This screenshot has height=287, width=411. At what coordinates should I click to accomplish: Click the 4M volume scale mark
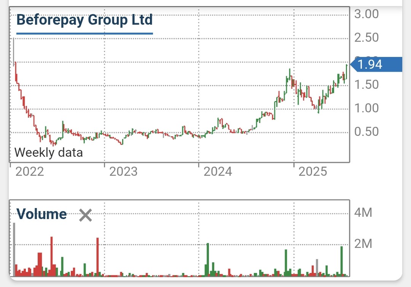tap(364, 213)
